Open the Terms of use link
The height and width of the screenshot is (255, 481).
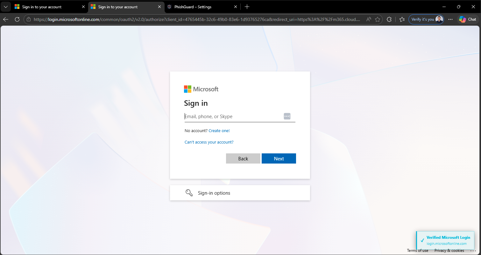[x=418, y=251]
